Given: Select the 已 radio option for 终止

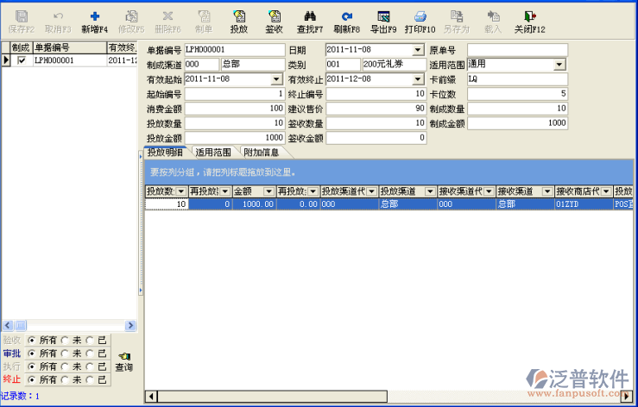Looking at the screenshot, I should click(x=91, y=379).
